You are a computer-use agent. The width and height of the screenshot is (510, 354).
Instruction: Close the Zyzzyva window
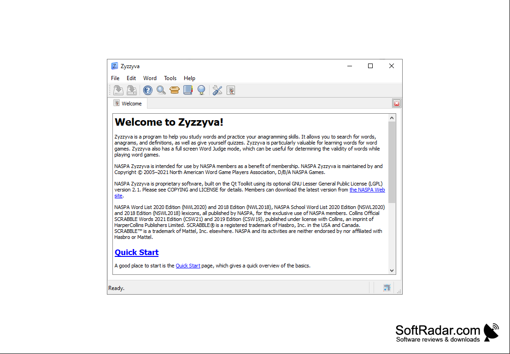[x=392, y=66]
